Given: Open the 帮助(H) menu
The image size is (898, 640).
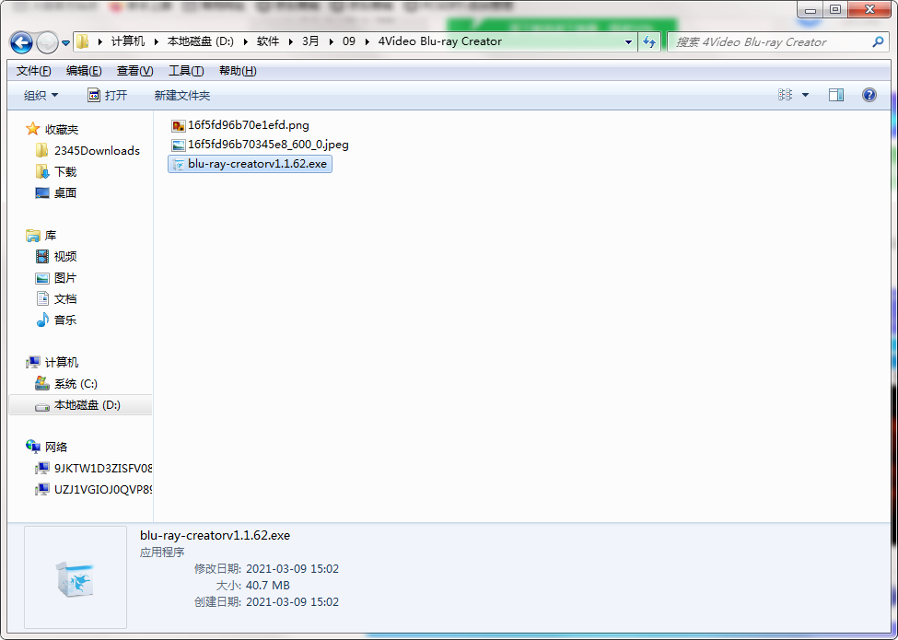Looking at the screenshot, I should (238, 70).
